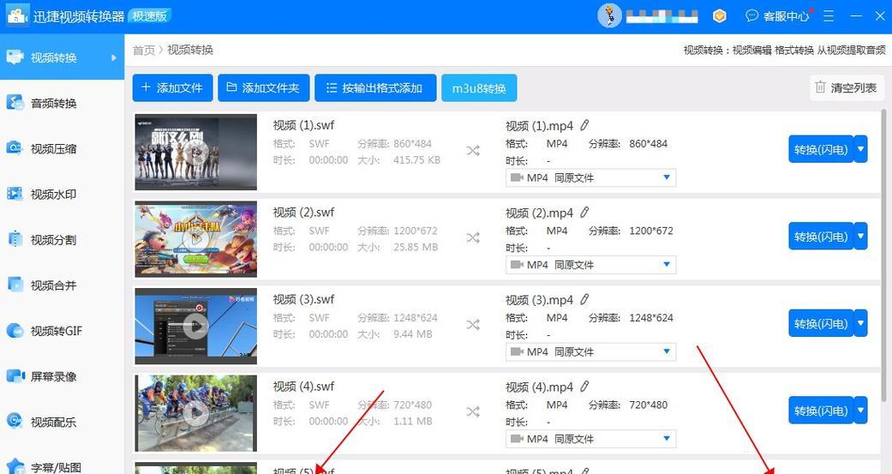The image size is (892, 474).
Task: Click the 视频配乐 sidebar icon
Action: tap(15, 421)
